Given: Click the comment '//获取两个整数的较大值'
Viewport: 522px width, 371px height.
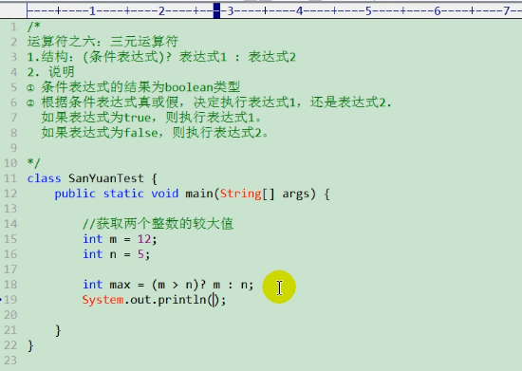Looking at the screenshot, I should pos(158,224).
